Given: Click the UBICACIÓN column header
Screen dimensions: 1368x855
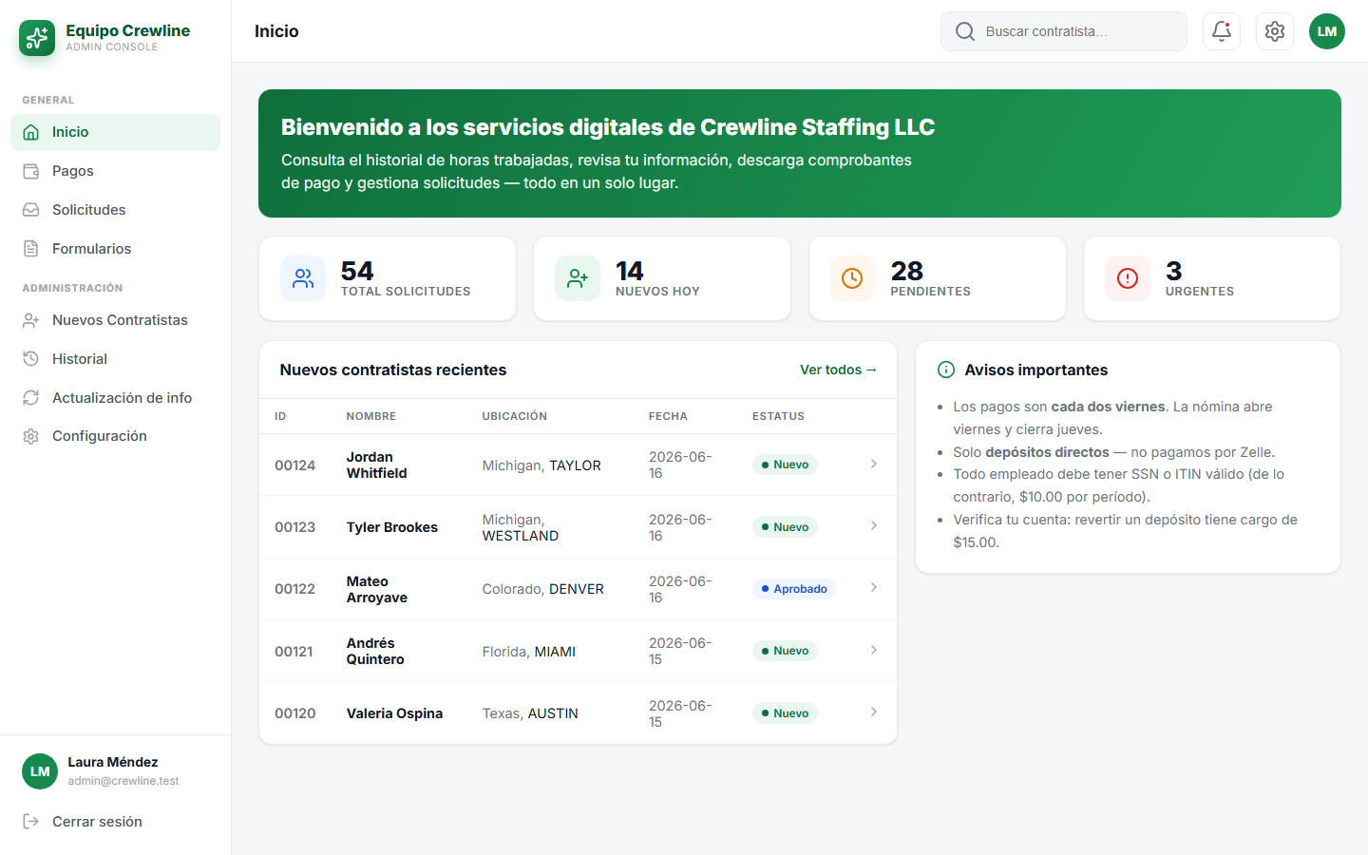Looking at the screenshot, I should [x=515, y=416].
